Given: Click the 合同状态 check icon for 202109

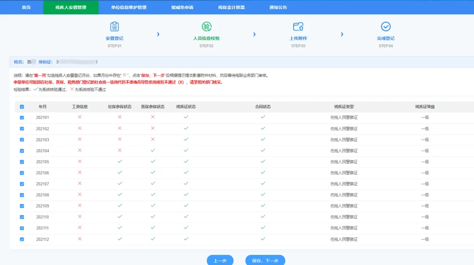Looking at the screenshot, I should [263, 205].
